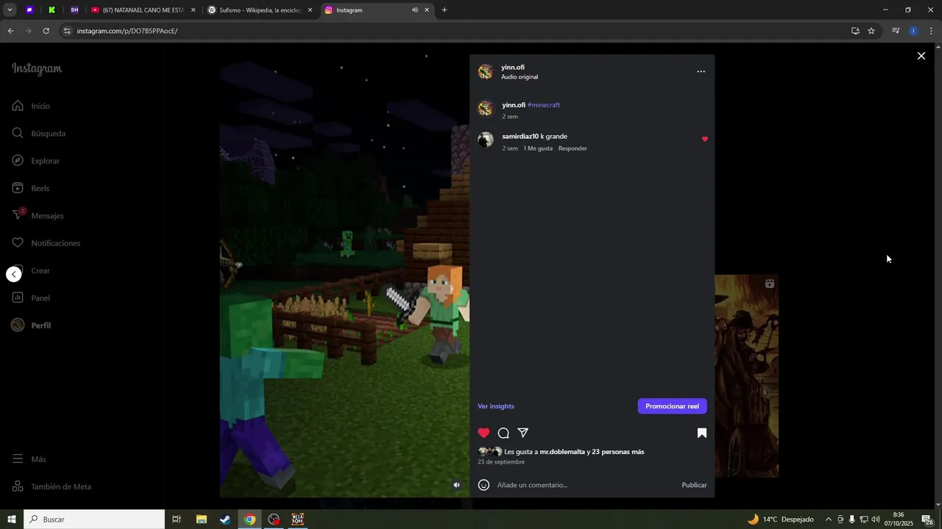This screenshot has width=942, height=529.
Task: Switch to the pinned purple tab
Action: 29,10
